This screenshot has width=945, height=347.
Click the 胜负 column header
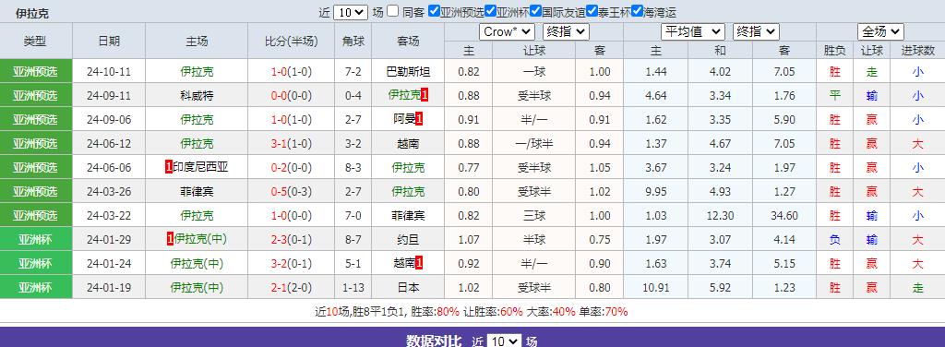[x=834, y=51]
